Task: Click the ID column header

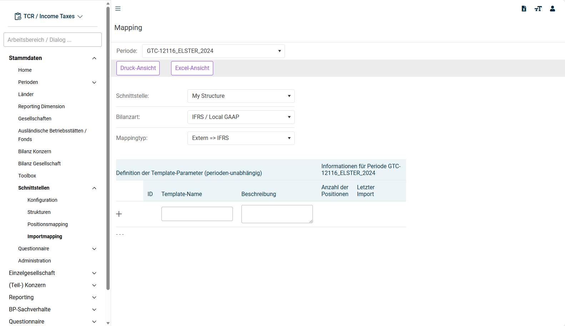Action: pyautogui.click(x=150, y=194)
